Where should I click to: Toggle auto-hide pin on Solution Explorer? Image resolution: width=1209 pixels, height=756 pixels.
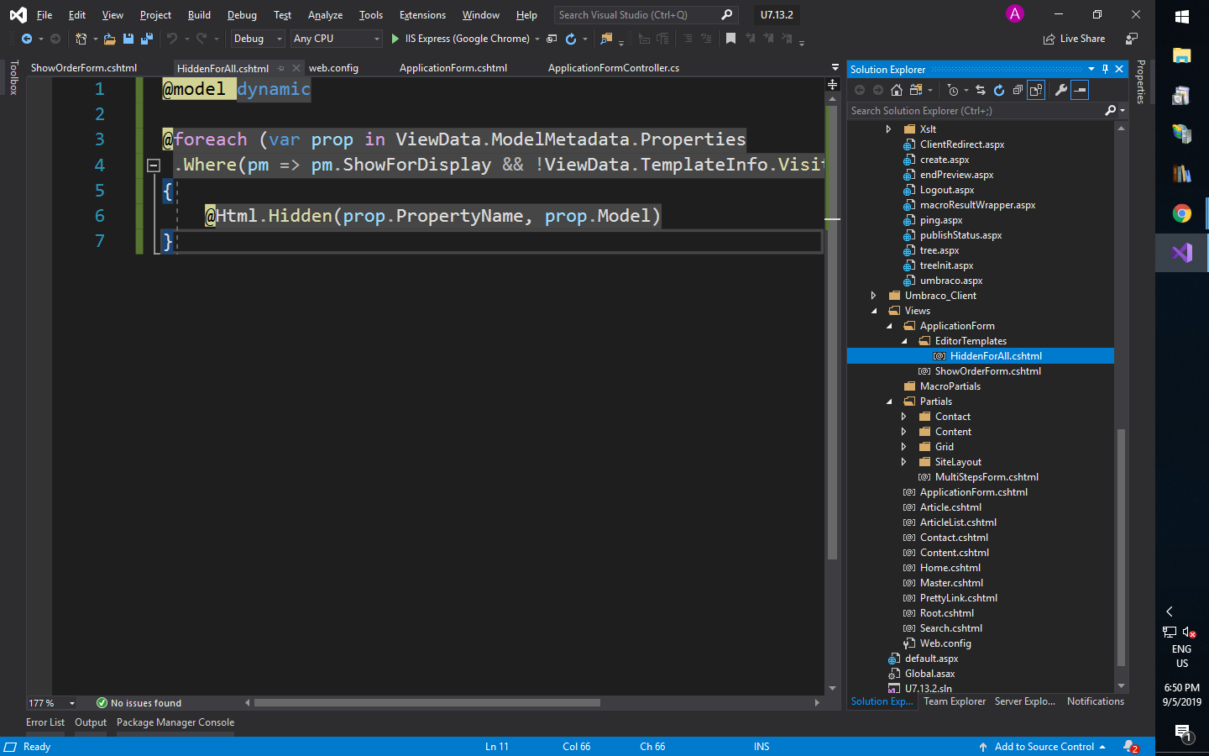pos(1105,69)
